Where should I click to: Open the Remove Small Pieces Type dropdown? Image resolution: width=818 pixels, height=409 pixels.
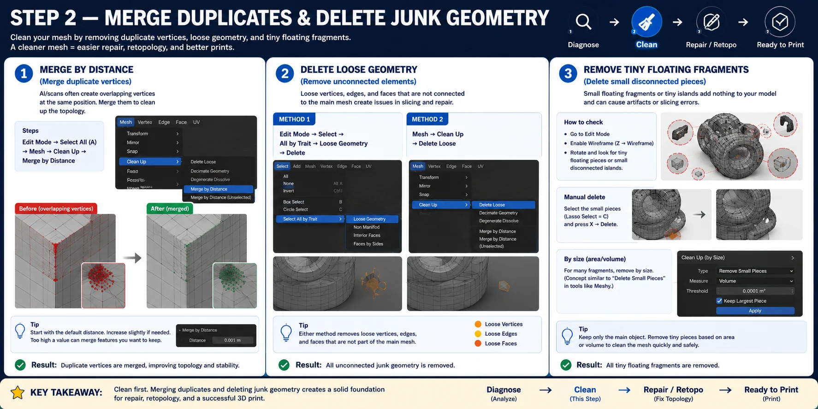pyautogui.click(x=755, y=271)
